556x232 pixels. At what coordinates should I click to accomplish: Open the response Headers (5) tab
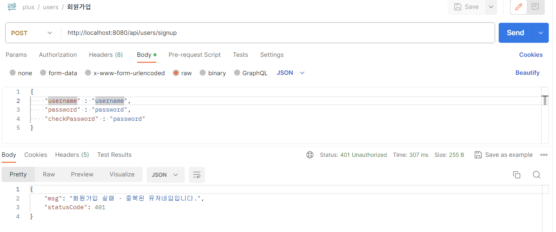(72, 155)
